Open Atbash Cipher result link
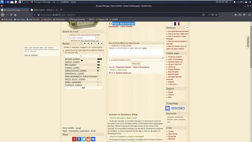252x142 pixels. (72, 67)
